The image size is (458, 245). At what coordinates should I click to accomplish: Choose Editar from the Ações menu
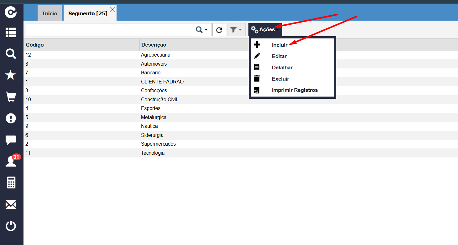[279, 56]
